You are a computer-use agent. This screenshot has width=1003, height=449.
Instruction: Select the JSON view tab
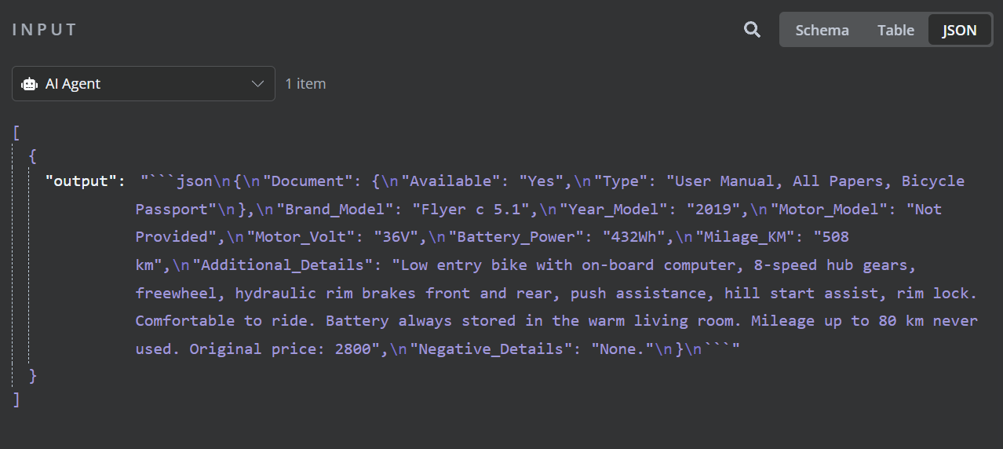[959, 30]
